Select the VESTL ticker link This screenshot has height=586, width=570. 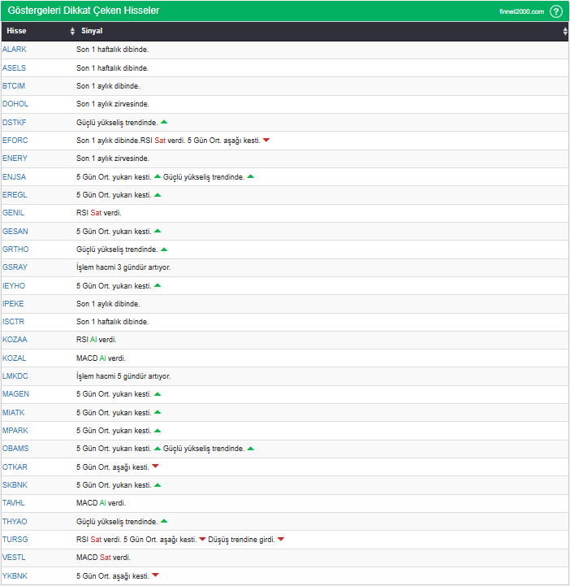coord(15,557)
